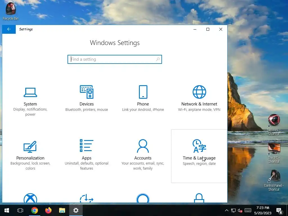Click the Privacy padlock icon in the bottom row
This screenshot has width=288, height=216.
tap(199, 198)
